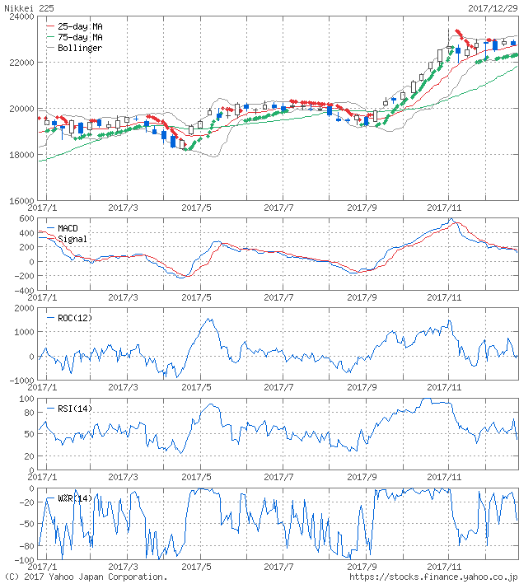
Task: Click the 2017/12/29 date label
Action: [x=491, y=7]
